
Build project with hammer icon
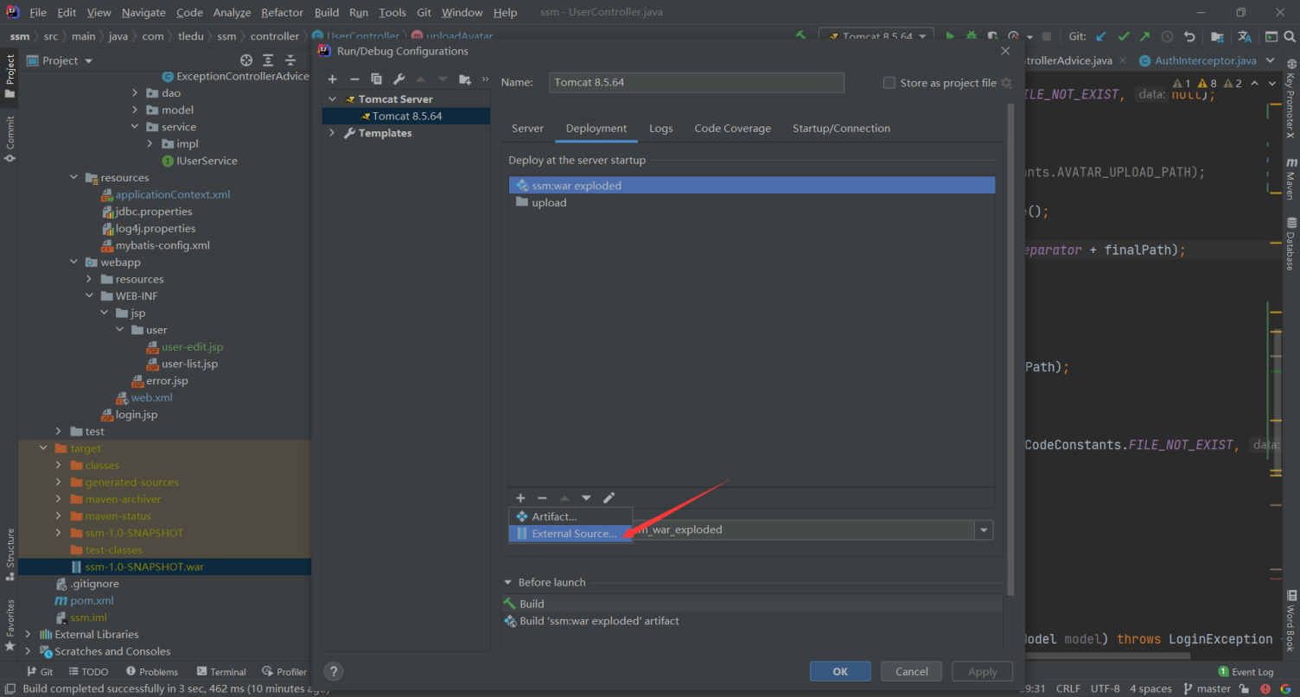coord(801,36)
